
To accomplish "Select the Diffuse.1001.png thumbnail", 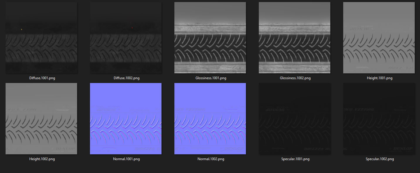I will 41,38.
